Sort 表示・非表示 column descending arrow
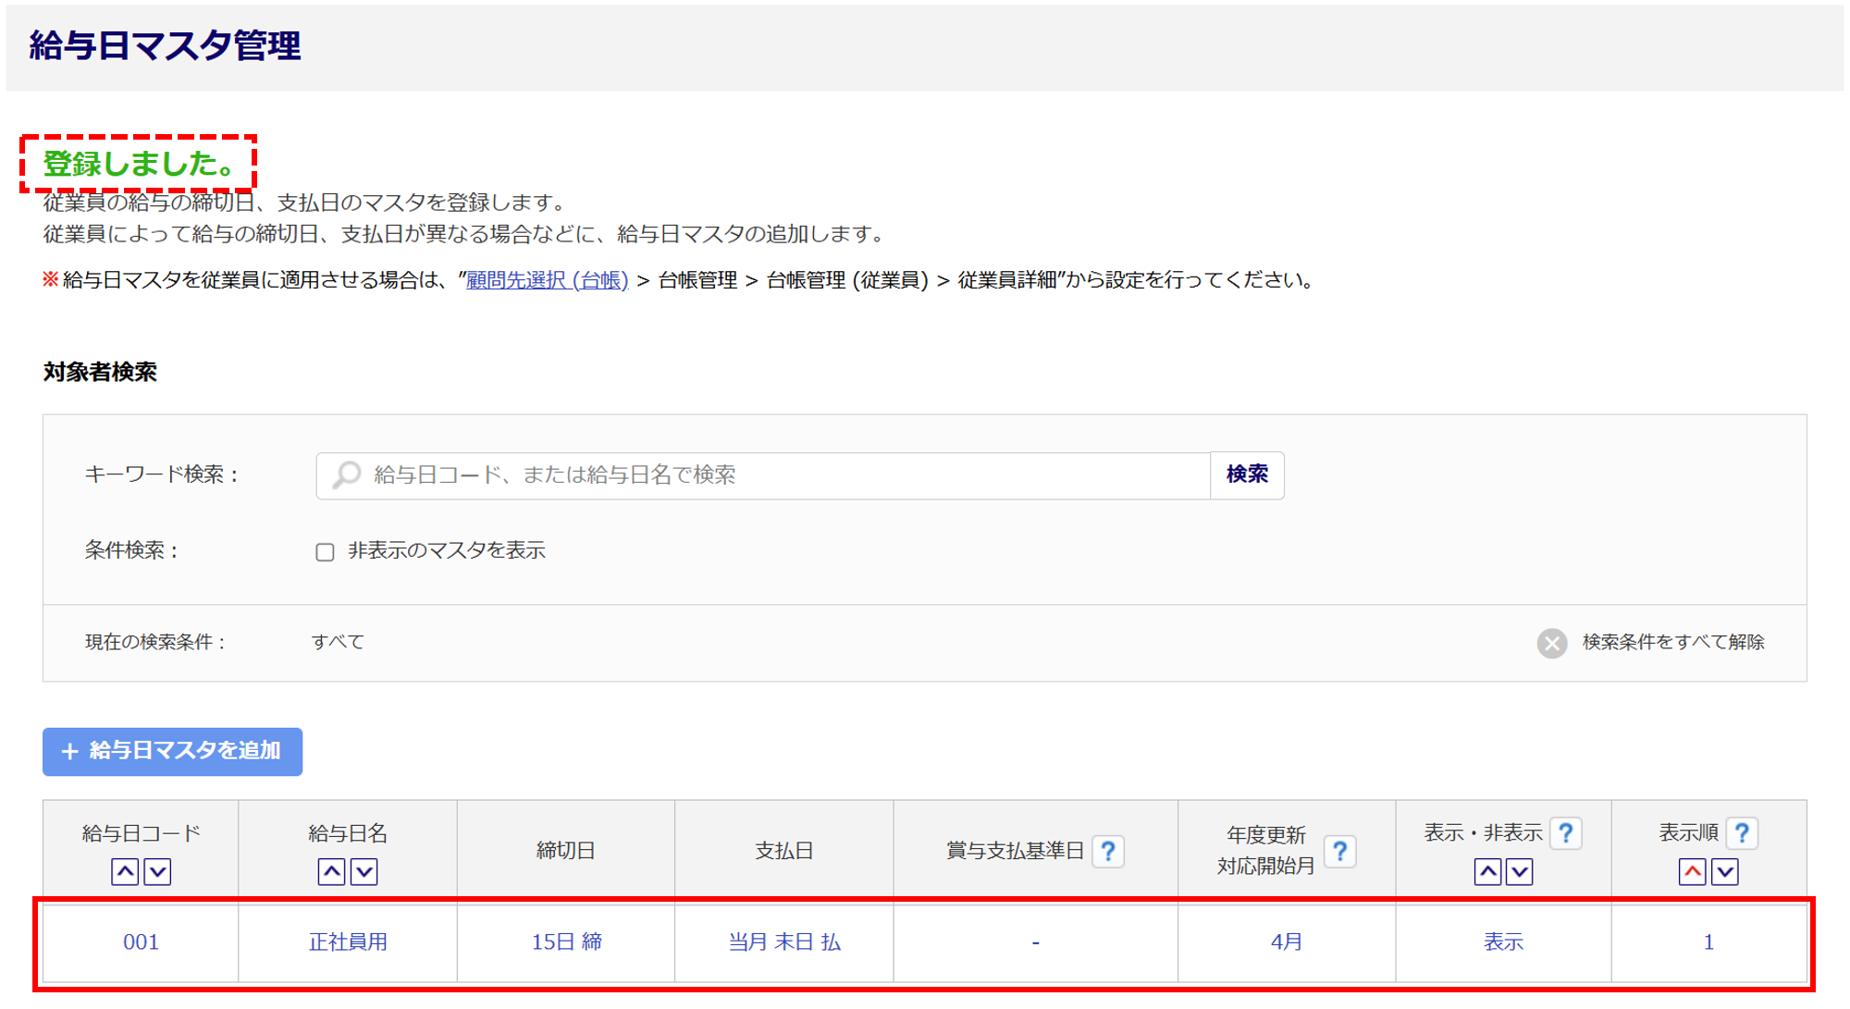 pos(1520,871)
